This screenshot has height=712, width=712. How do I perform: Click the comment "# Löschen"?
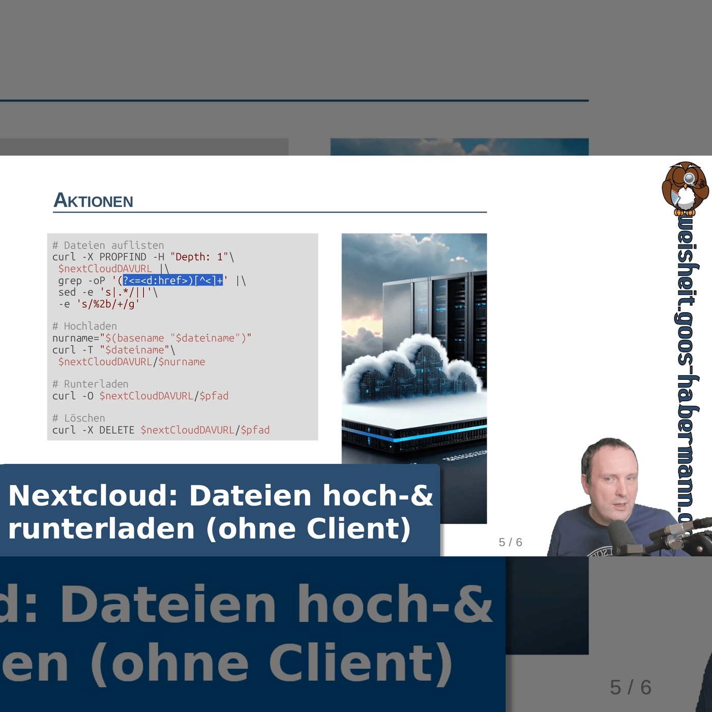pos(79,418)
